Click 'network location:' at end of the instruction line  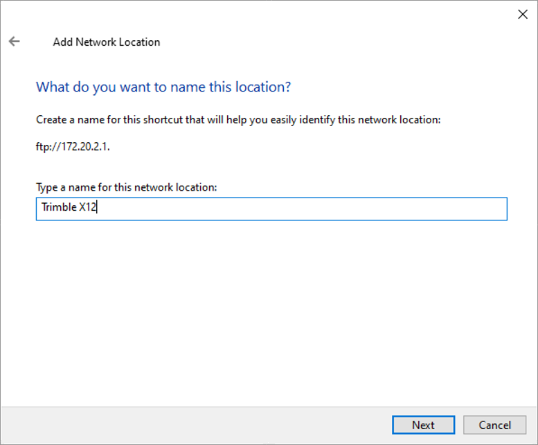(399, 120)
